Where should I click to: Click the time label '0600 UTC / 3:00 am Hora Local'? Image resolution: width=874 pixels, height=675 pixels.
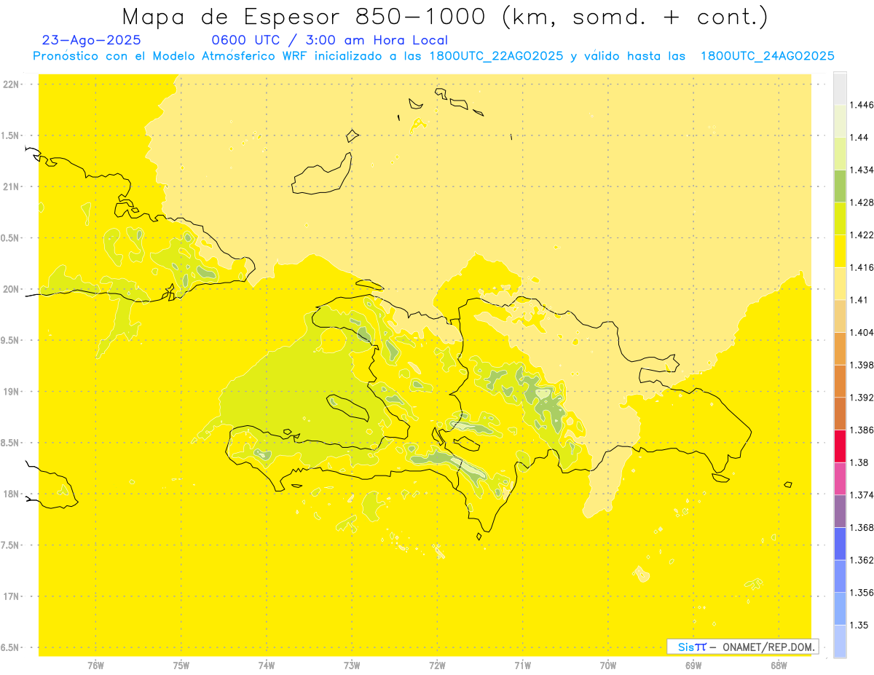click(329, 41)
